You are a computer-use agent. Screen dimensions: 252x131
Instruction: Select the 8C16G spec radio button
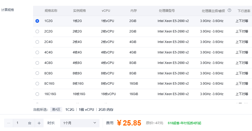37,84
